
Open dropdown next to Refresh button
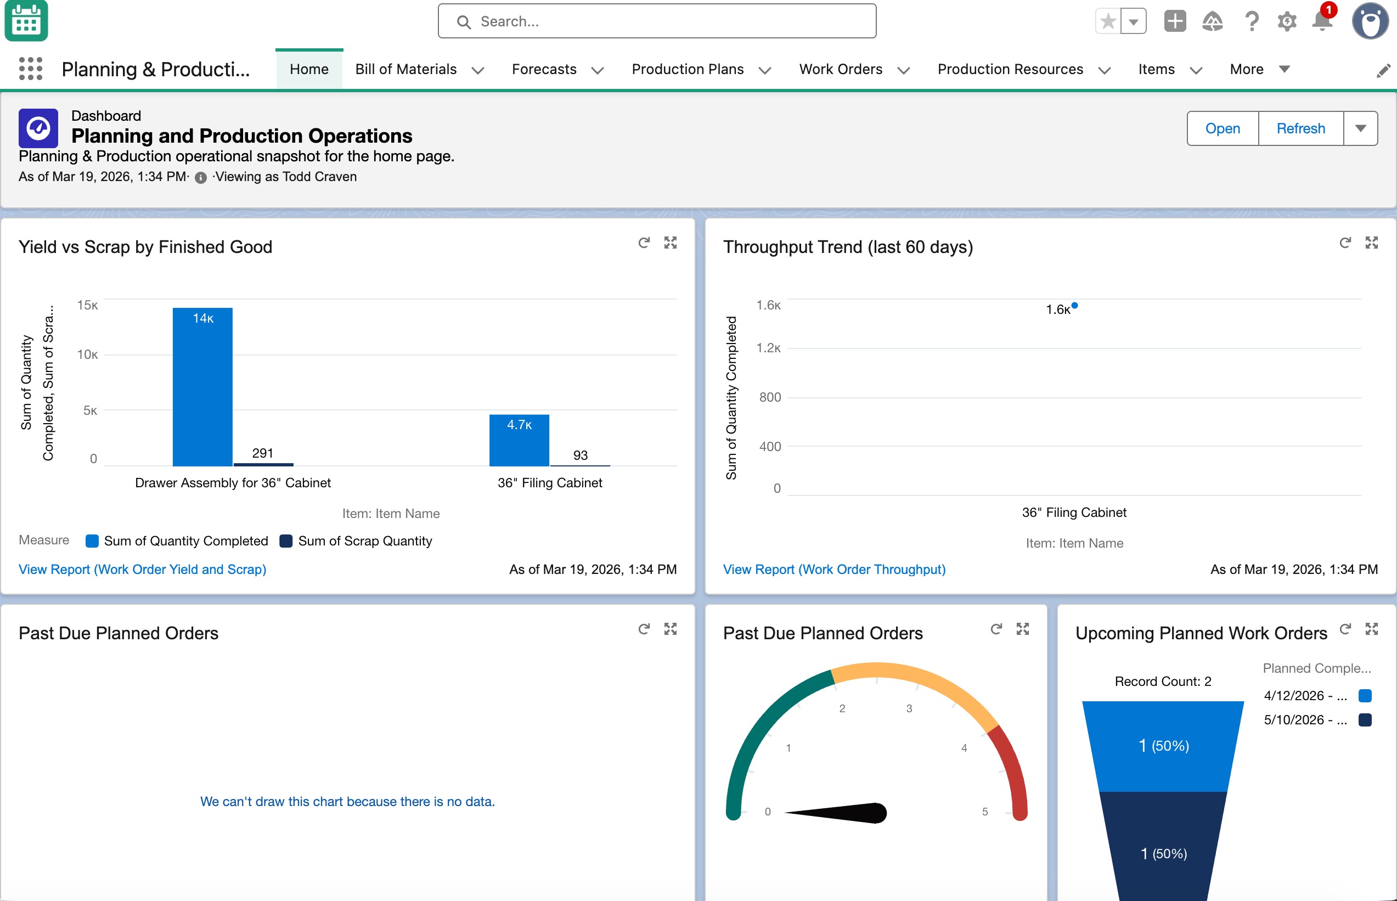1361,128
